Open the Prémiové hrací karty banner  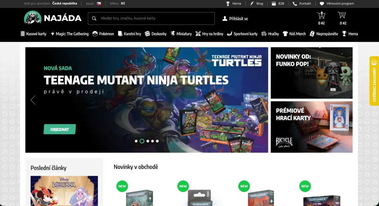coord(312,127)
